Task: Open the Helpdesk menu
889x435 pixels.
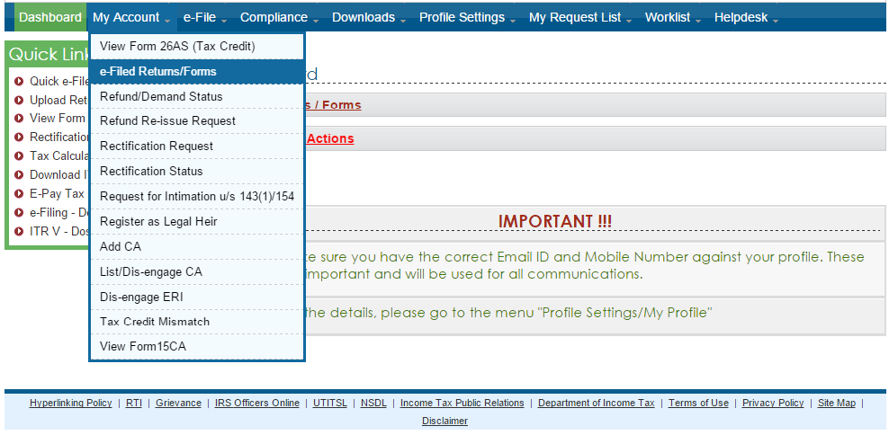Action: (746, 17)
